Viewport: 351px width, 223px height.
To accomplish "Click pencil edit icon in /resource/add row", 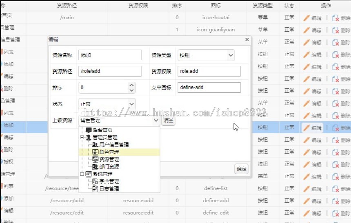I will pos(307,201).
